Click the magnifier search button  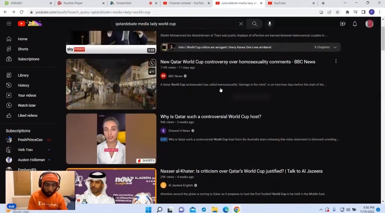pos(254,24)
